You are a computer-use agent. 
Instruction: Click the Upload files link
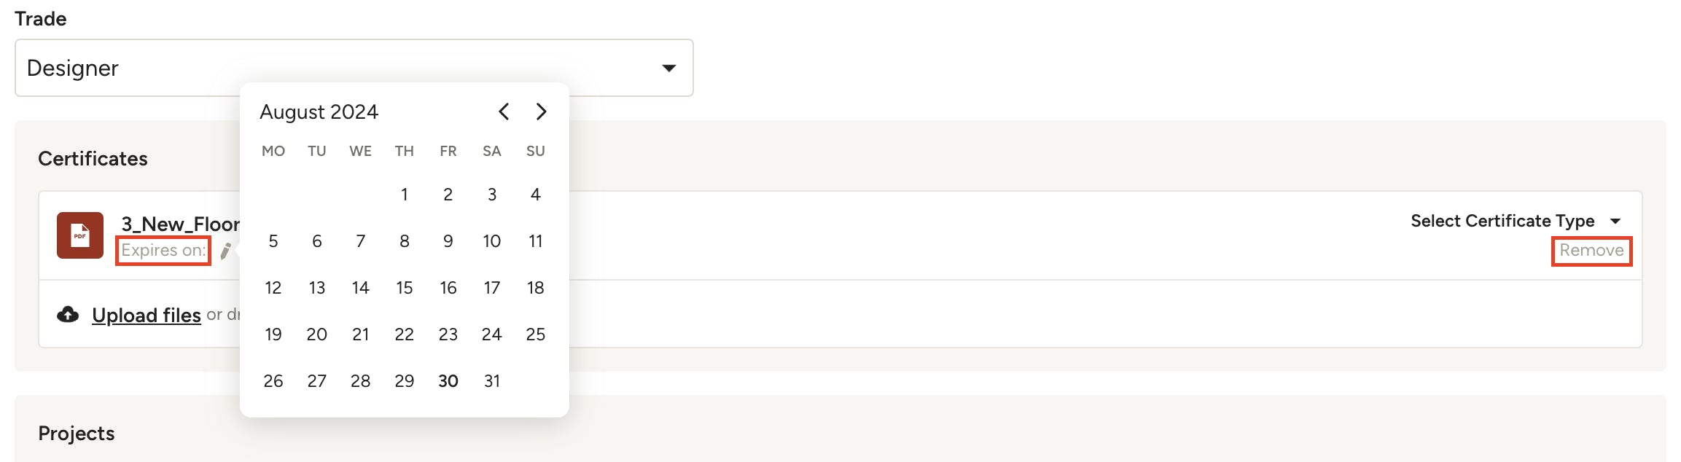(146, 315)
